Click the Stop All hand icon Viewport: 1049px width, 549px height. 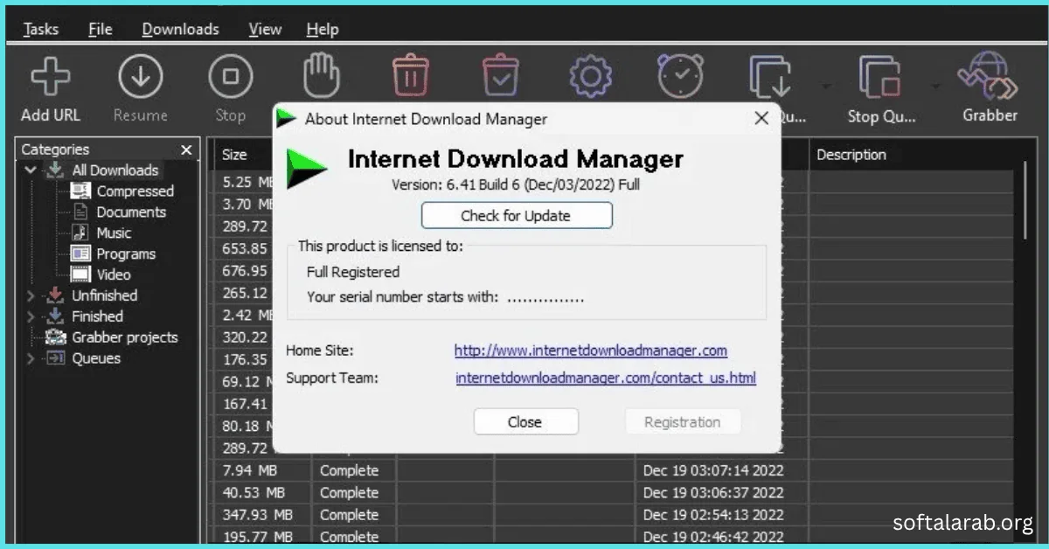(x=320, y=76)
